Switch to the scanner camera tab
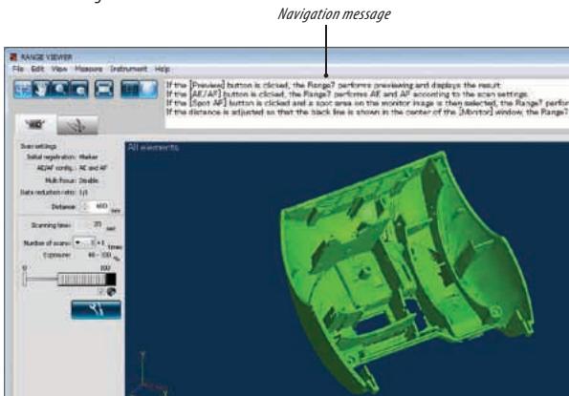569x396 pixels. coord(35,125)
